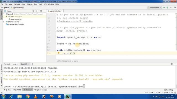Open Project panel settings gear
The image size is (177, 99).
pos(41,11)
